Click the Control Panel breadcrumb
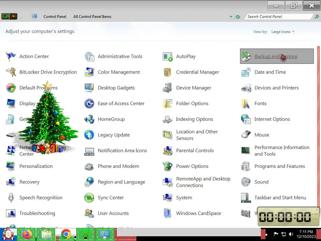Screen dimensions: 321x241 [x=55, y=17]
